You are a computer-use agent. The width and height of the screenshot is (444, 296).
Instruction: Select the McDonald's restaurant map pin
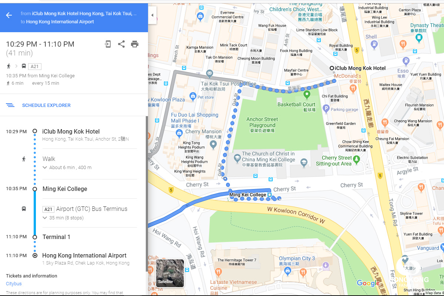(353, 88)
